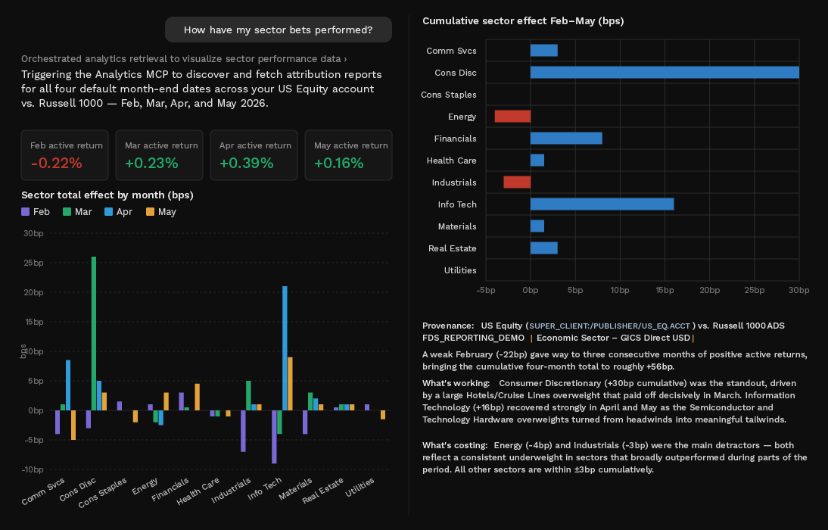Click the 'Economic Sector – GICS Direct USD' text
The image size is (828, 530).
pyautogui.click(x=613, y=338)
